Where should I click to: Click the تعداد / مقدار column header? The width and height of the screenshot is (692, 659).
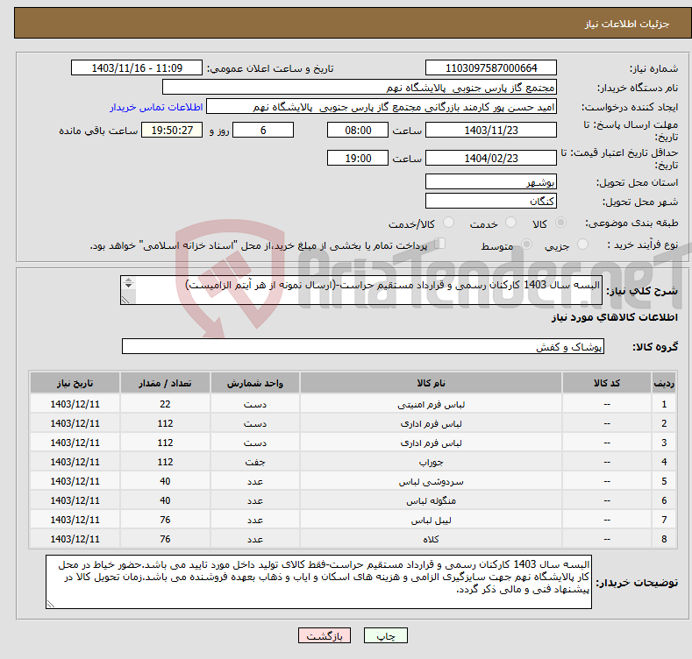[165, 383]
